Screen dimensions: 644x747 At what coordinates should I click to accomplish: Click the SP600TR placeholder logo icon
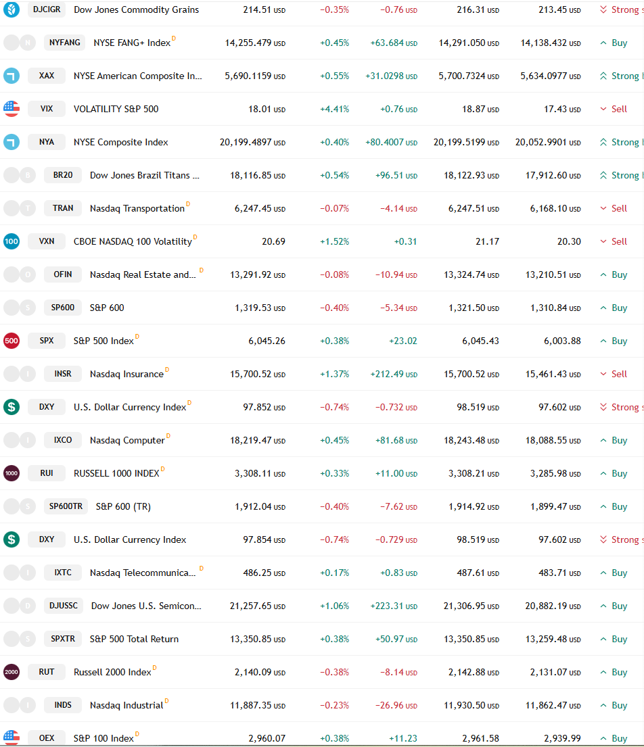point(20,506)
